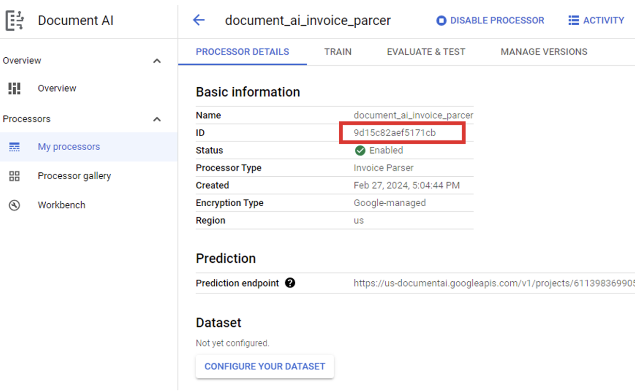Screen dimensions: 635x391
Task: Click the Document AI logo icon
Action: tap(14, 21)
